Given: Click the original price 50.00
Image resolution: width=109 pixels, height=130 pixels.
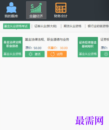Looking at the screenshot, I should 38,48.
